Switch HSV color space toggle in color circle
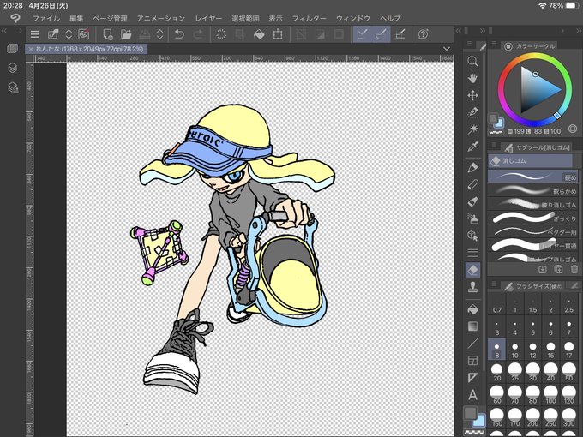This screenshot has height=437, width=583. pyautogui.click(x=573, y=129)
